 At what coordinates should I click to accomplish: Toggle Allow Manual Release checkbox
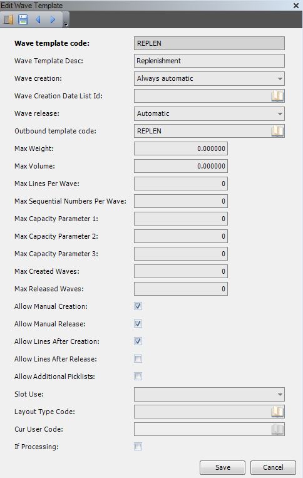pos(138,324)
